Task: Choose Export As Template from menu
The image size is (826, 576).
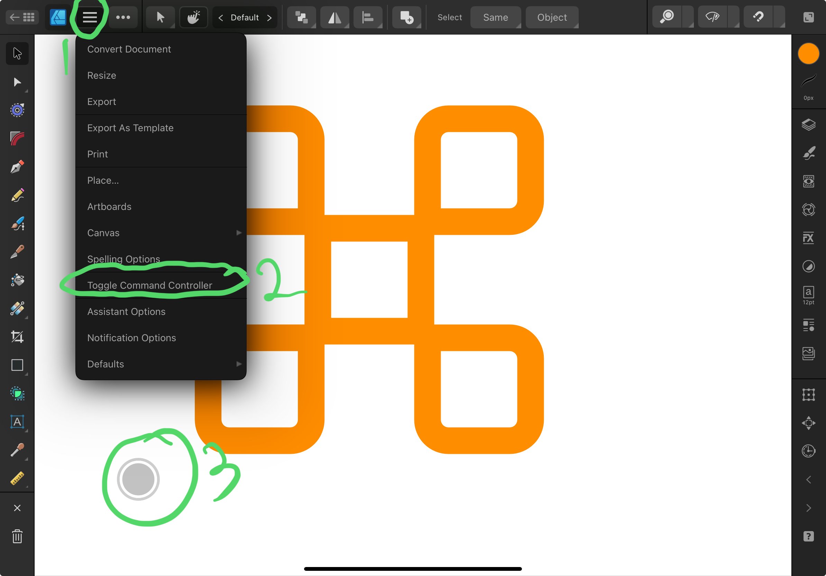Action: pyautogui.click(x=130, y=128)
